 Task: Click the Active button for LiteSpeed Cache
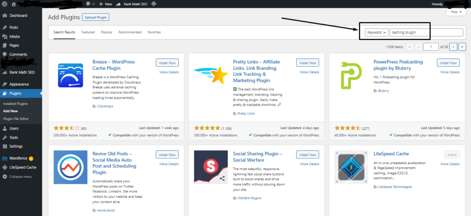click(x=452, y=155)
